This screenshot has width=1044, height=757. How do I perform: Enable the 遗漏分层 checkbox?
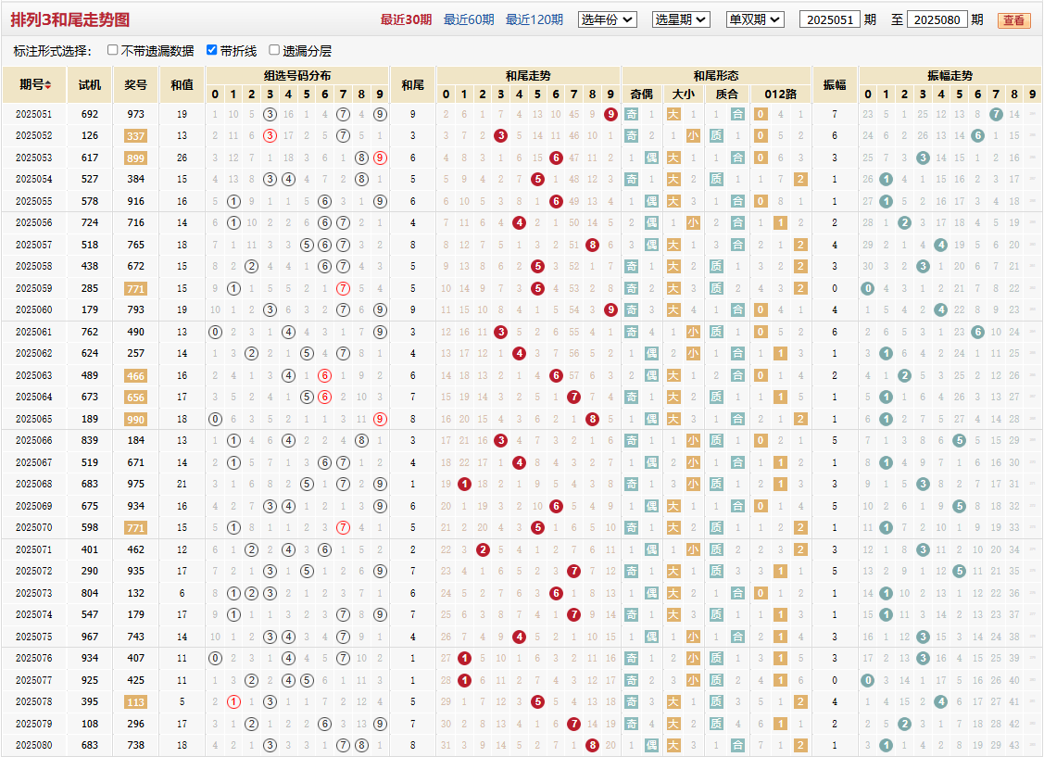(x=274, y=50)
